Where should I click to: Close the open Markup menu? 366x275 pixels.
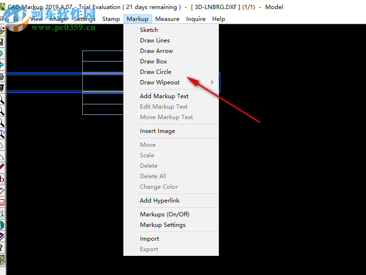138,19
